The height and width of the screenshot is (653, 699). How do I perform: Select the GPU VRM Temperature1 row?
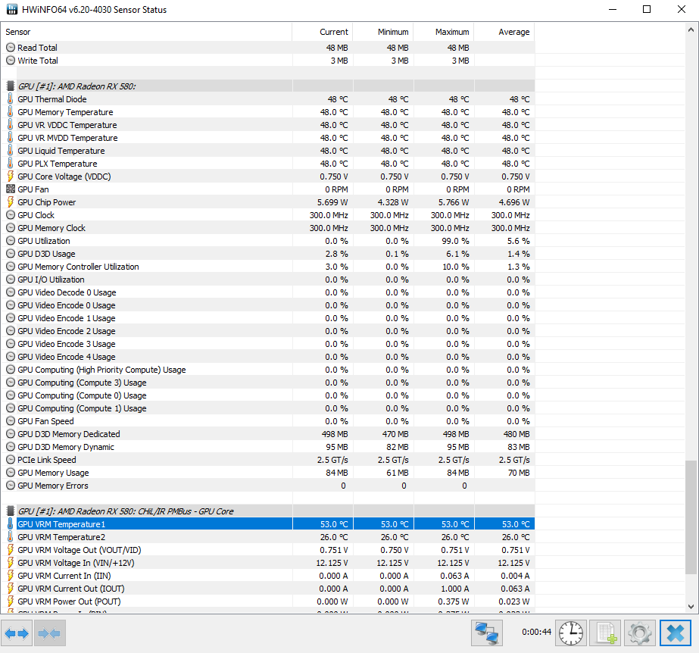point(267,524)
